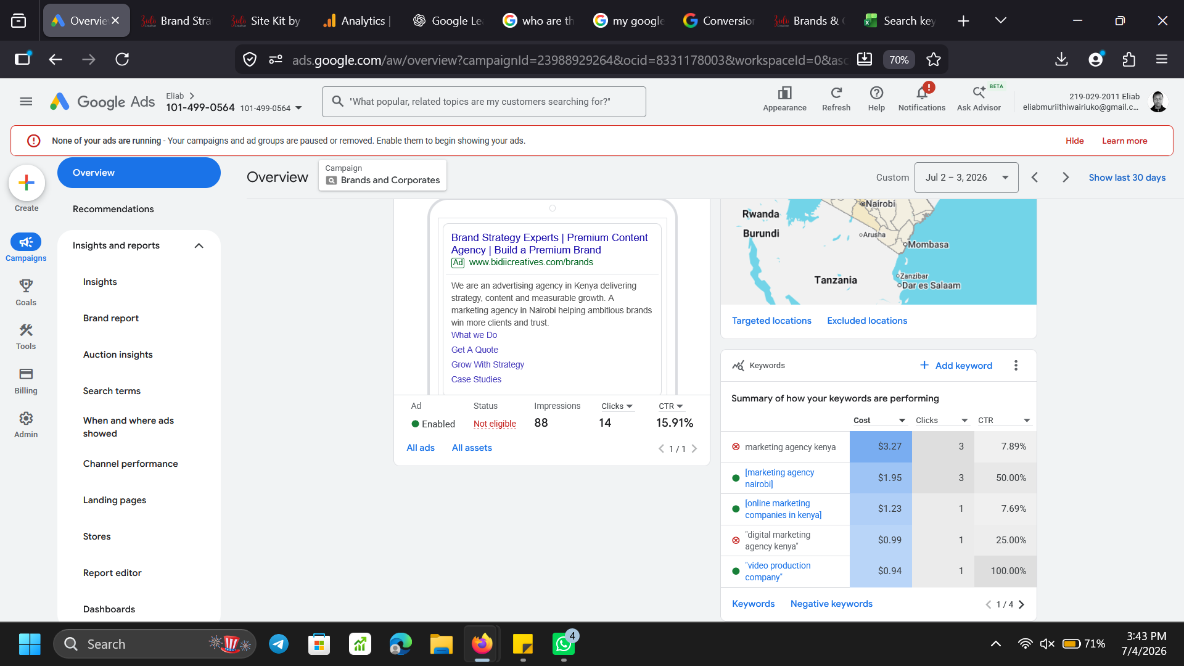This screenshot has width=1184, height=666.
Task: Open the Brands and Corporates campaign selector
Action: [x=382, y=175]
